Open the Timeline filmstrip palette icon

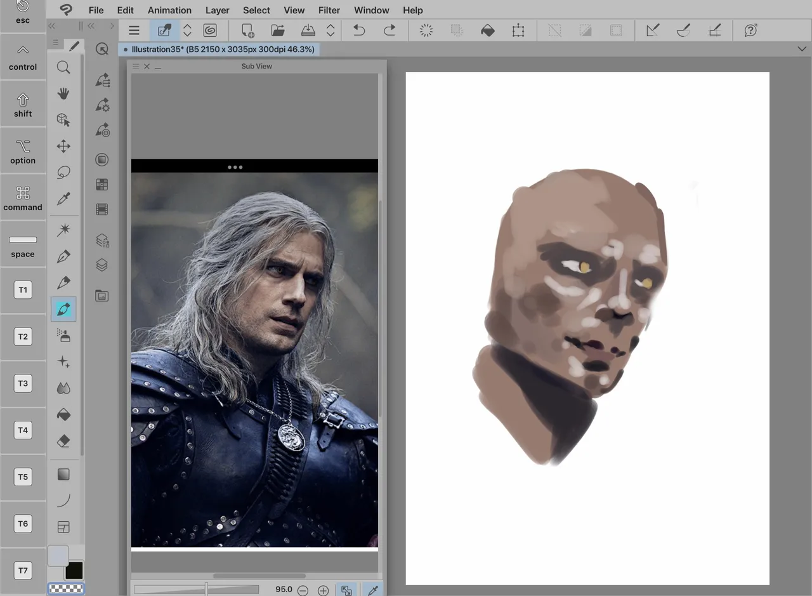pos(102,209)
